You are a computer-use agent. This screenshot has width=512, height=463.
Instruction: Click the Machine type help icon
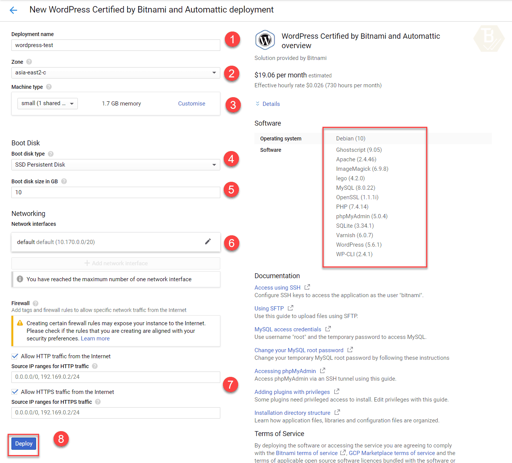tap(49, 87)
